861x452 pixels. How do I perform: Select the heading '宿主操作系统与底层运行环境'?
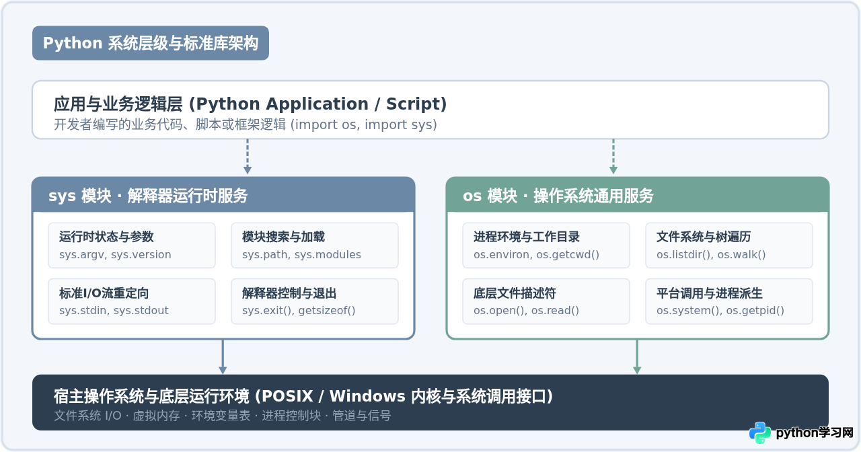pos(152,397)
